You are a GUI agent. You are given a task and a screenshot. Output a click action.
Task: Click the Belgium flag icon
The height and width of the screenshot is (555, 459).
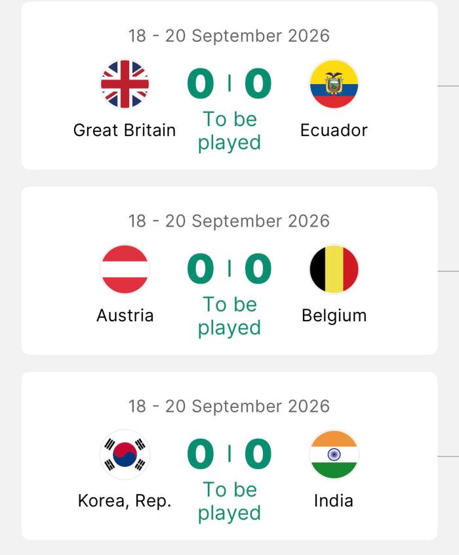point(334,269)
